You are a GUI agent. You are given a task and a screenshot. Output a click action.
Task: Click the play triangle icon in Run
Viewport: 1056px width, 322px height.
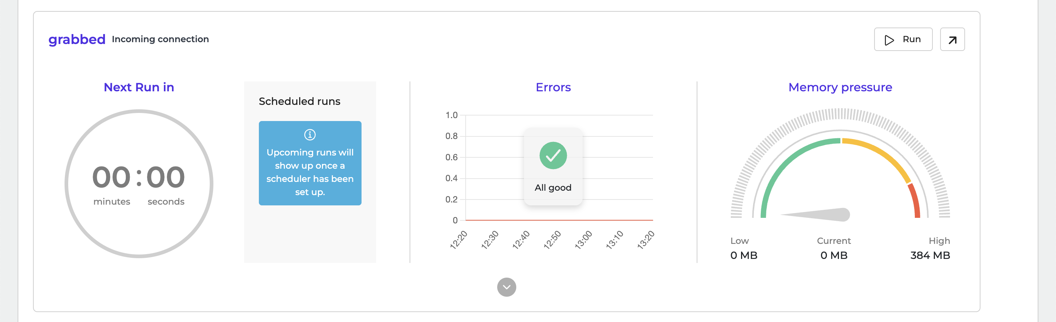[x=889, y=40]
